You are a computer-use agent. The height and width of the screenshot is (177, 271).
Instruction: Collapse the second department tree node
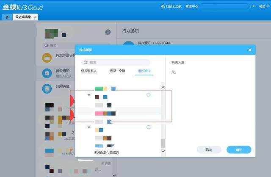click(89, 127)
